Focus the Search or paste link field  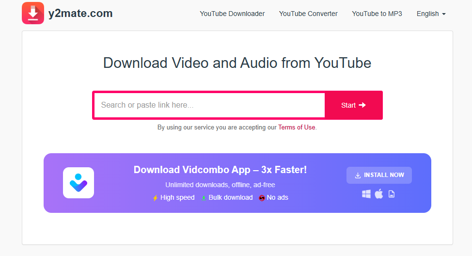tap(209, 105)
